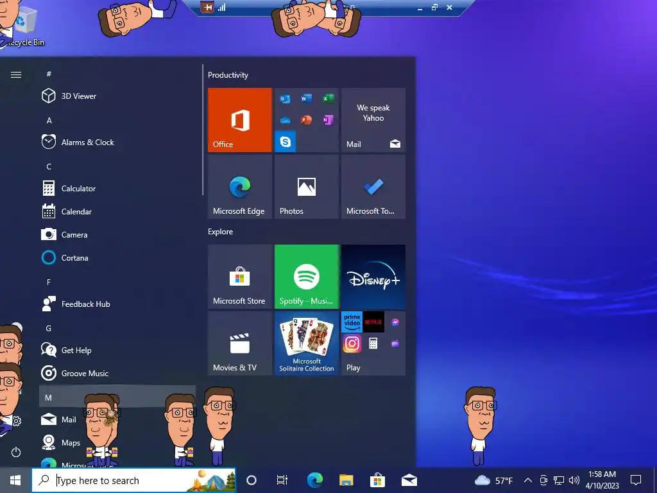
Task: Open the Movies & TV tile
Action: (x=240, y=343)
